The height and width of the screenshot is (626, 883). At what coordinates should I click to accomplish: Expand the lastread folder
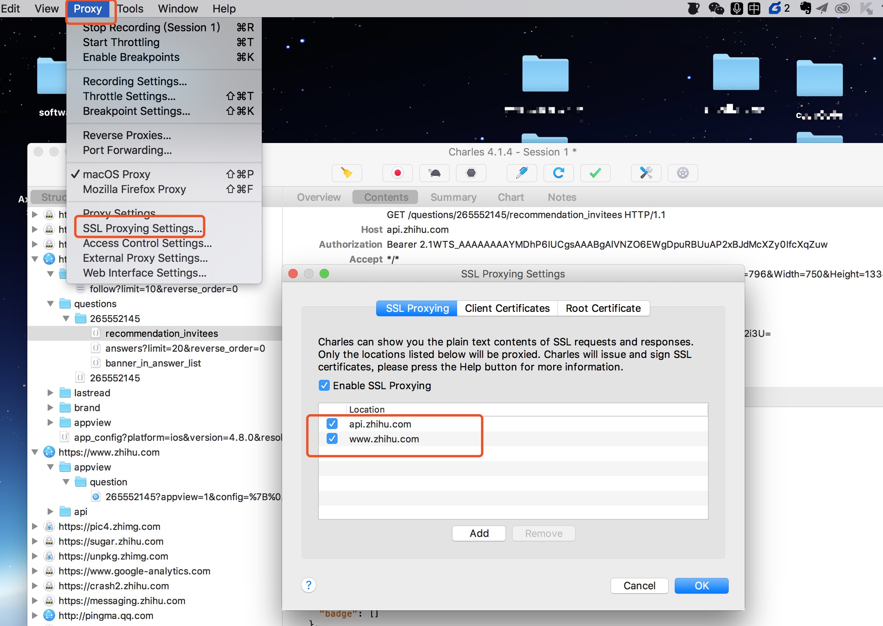(50, 393)
